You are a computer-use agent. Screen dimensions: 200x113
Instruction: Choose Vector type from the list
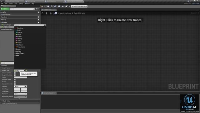coord(20,43)
